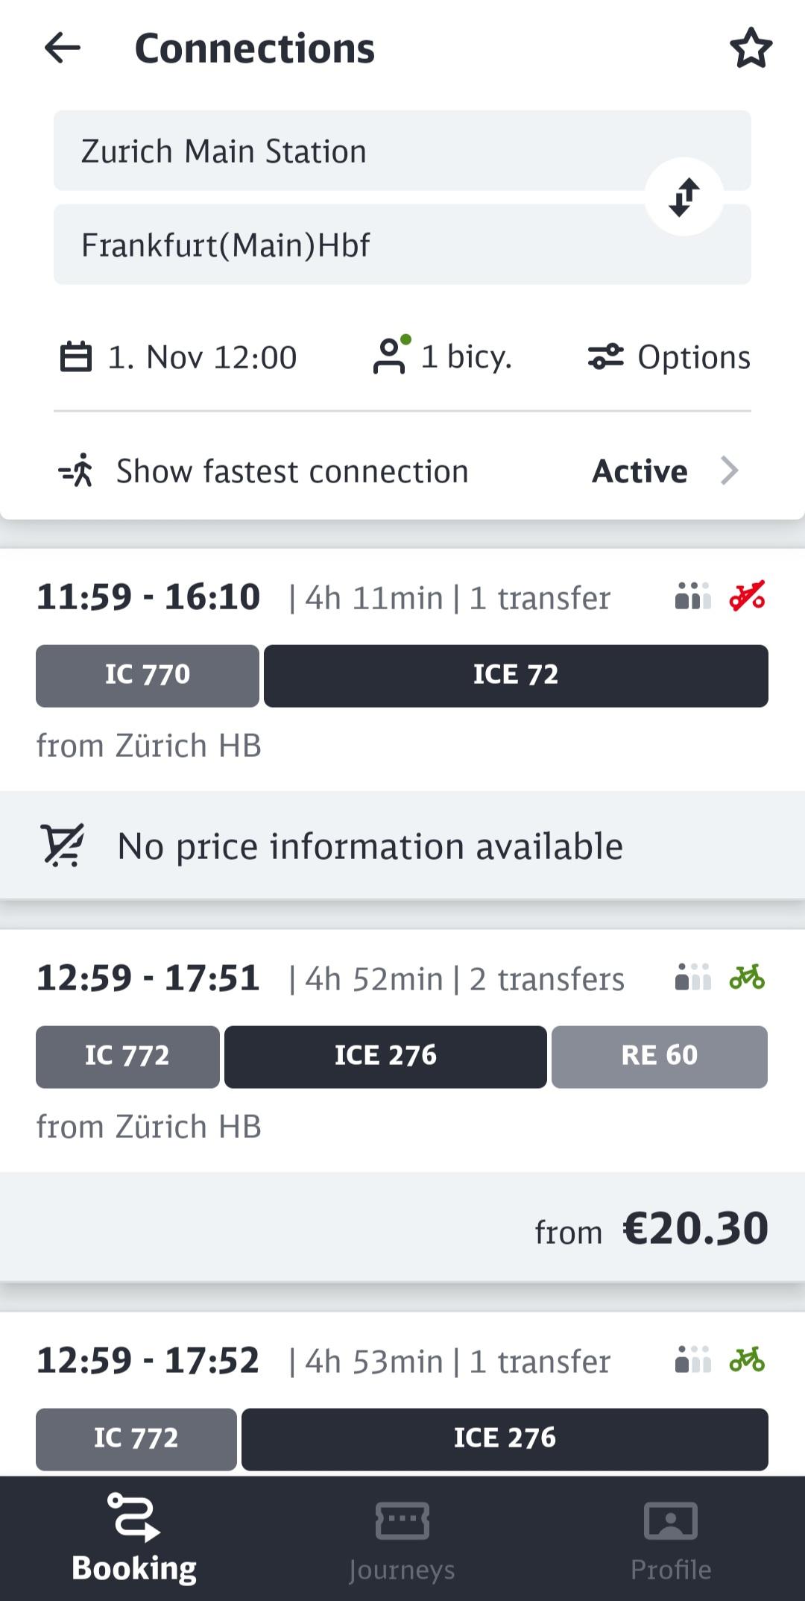805x1601 pixels.
Task: Select the Booking tab
Action: pyautogui.click(x=134, y=1538)
